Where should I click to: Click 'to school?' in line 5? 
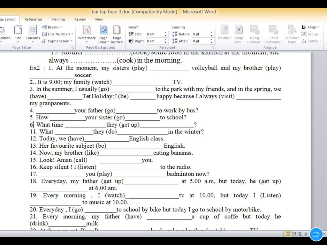click(x=173, y=117)
